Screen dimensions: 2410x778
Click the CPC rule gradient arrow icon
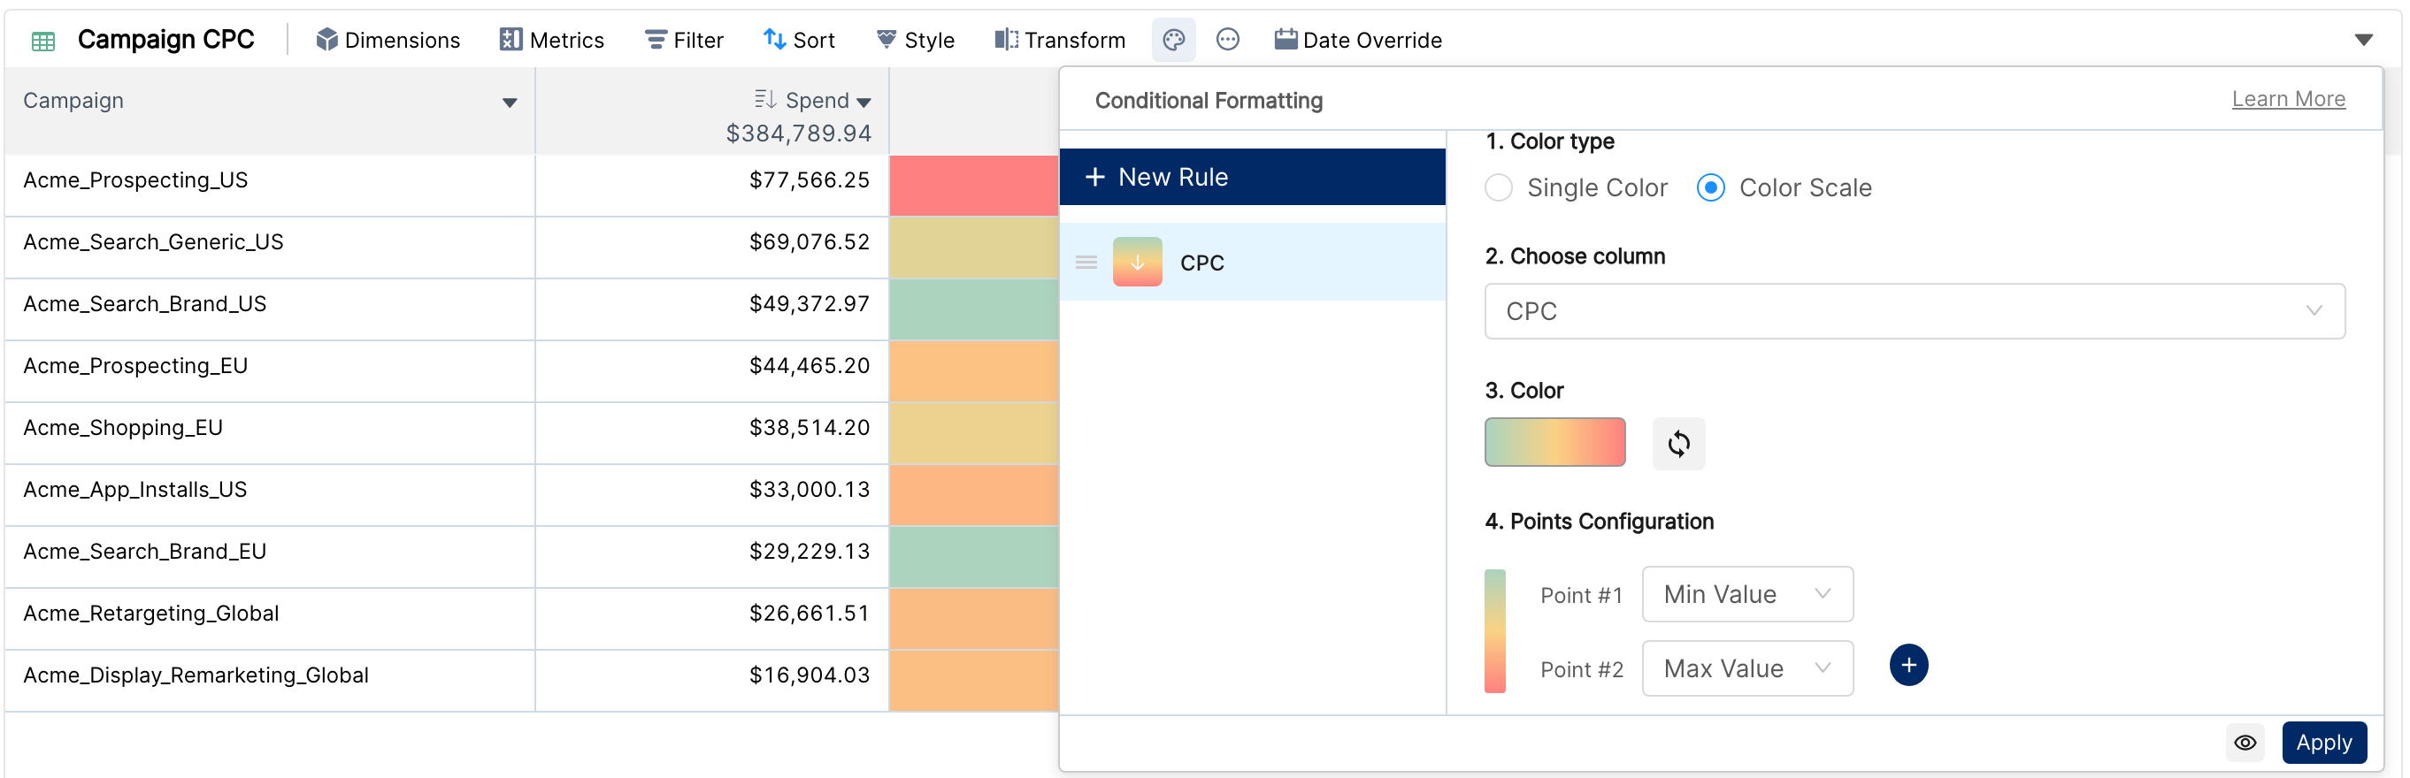pyautogui.click(x=1137, y=263)
